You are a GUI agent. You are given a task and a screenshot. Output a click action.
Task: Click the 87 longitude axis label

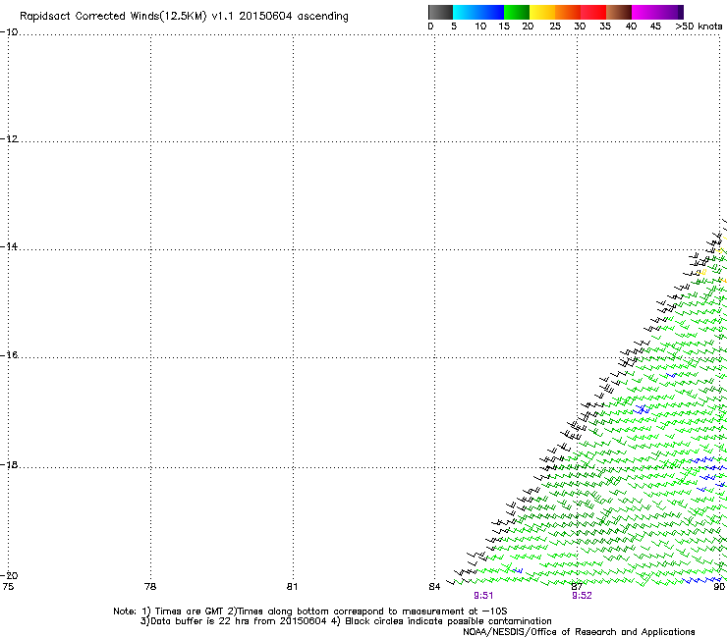click(577, 587)
